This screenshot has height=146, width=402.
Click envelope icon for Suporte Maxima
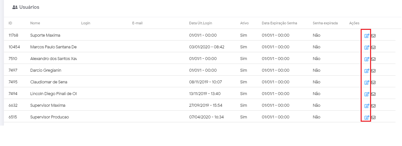pos(373,36)
